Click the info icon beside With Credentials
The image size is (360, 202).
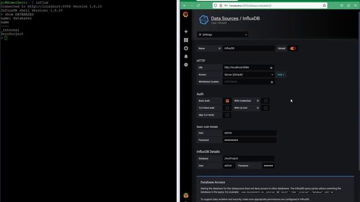(x=258, y=101)
